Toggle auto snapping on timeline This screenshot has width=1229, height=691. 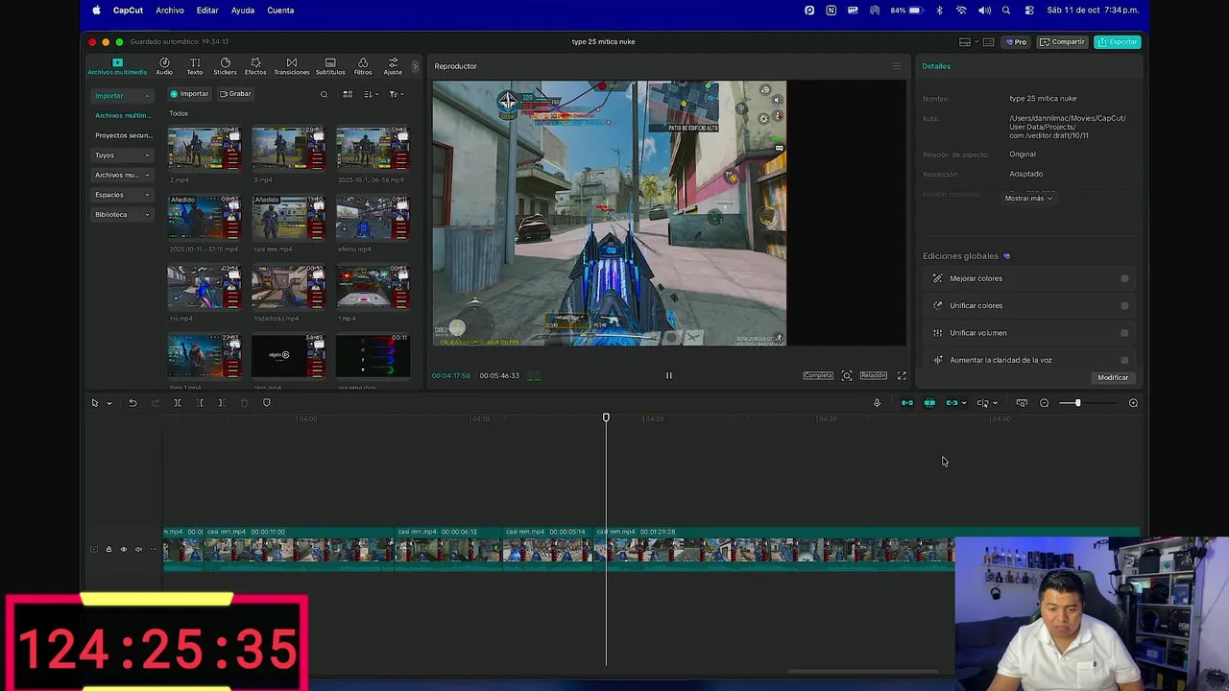pyautogui.click(x=929, y=403)
